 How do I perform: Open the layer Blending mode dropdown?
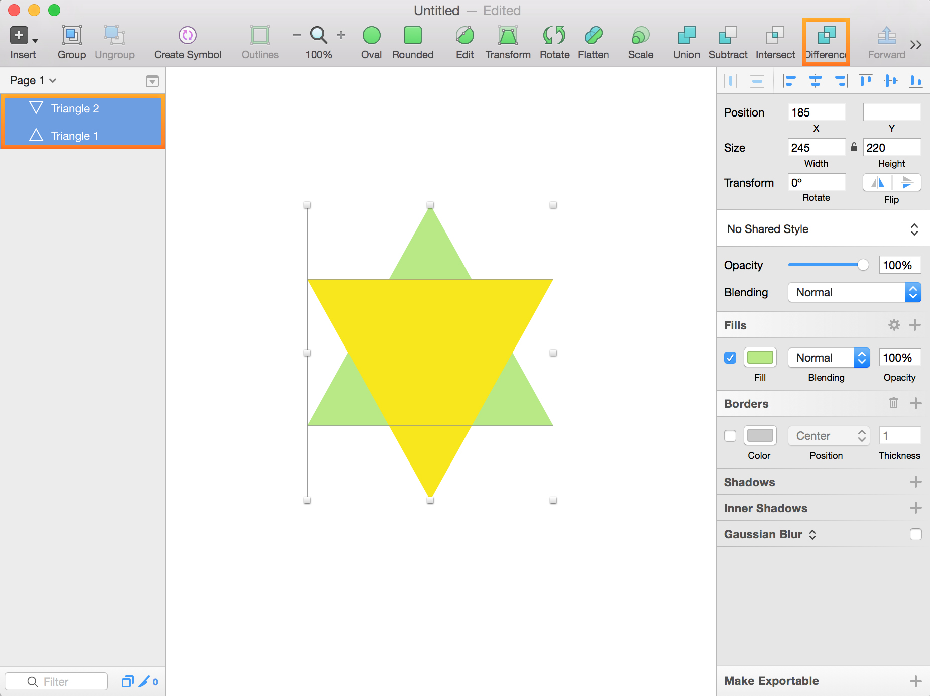pos(855,292)
